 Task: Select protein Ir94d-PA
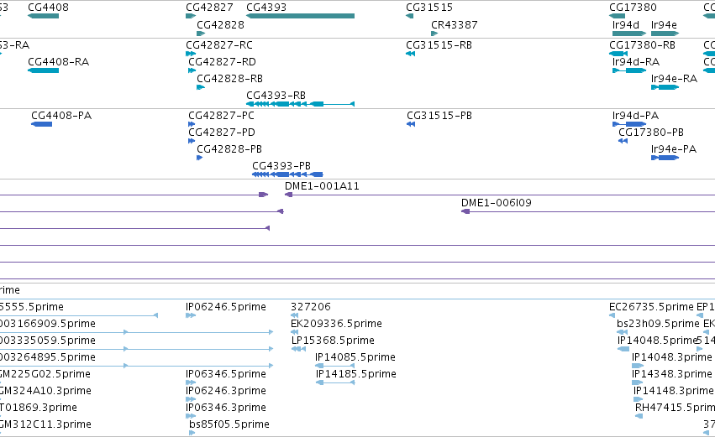click(635, 116)
